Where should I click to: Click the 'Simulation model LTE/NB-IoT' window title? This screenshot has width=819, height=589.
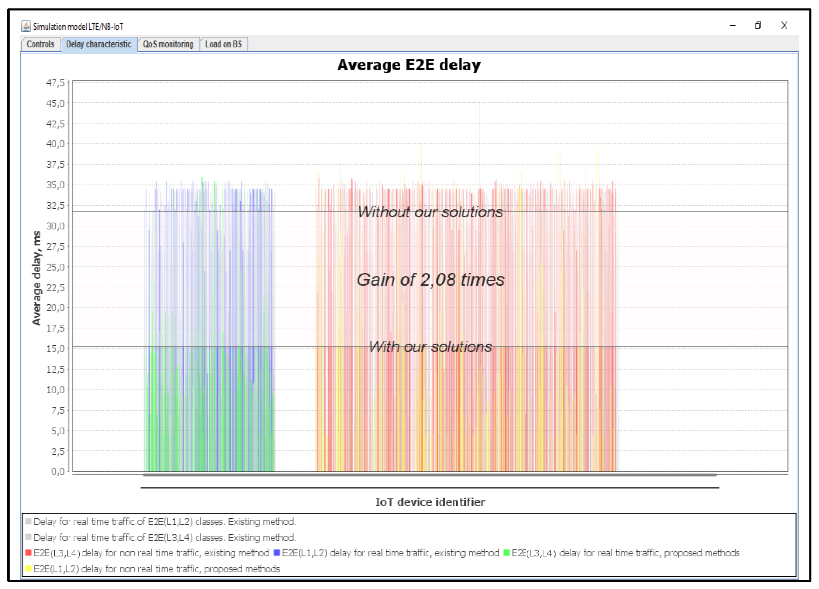click(x=78, y=27)
